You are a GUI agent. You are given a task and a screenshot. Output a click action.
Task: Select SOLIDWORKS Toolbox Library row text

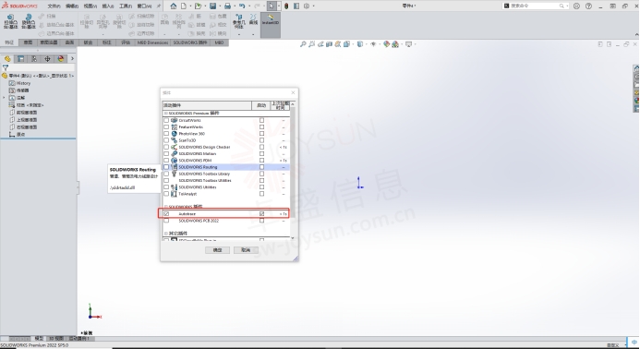(204, 174)
